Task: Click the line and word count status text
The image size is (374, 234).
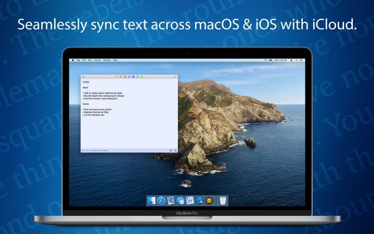Action: pyautogui.click(x=96, y=151)
